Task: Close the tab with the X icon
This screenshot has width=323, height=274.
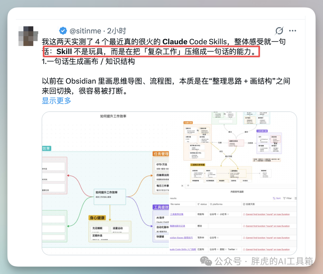Action: [x=182, y=186]
